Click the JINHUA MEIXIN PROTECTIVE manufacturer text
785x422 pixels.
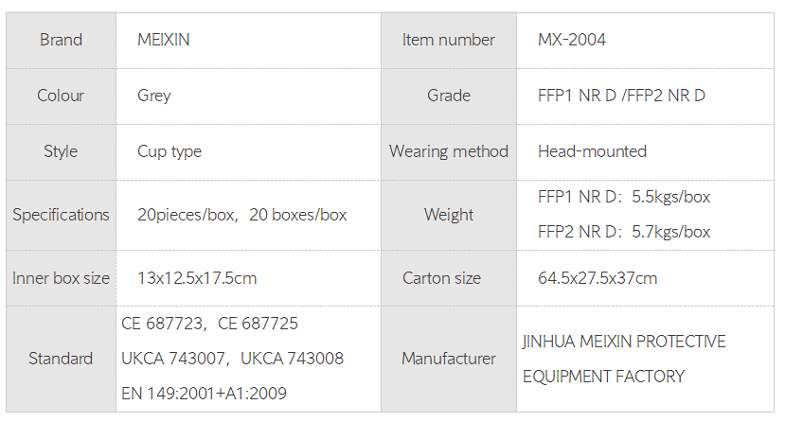624,342
